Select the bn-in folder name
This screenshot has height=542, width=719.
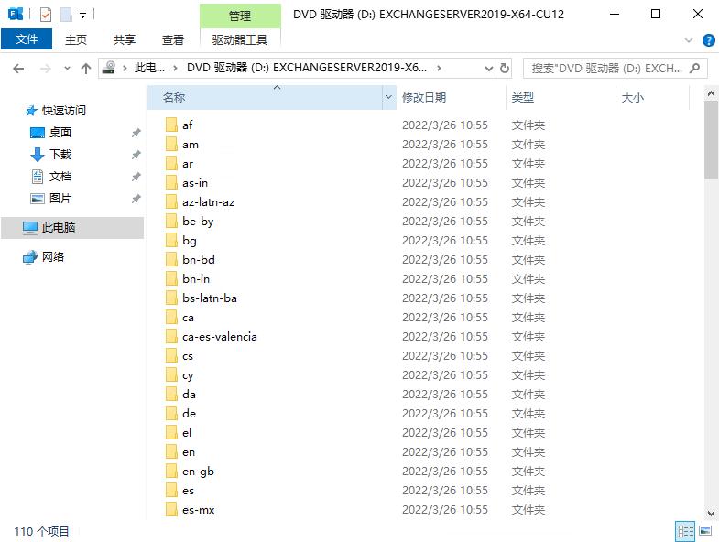coord(196,279)
